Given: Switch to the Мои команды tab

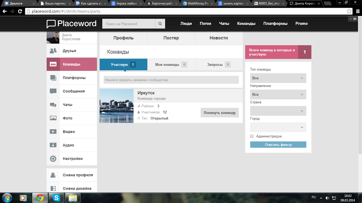Looking at the screenshot, I should (x=171, y=64).
